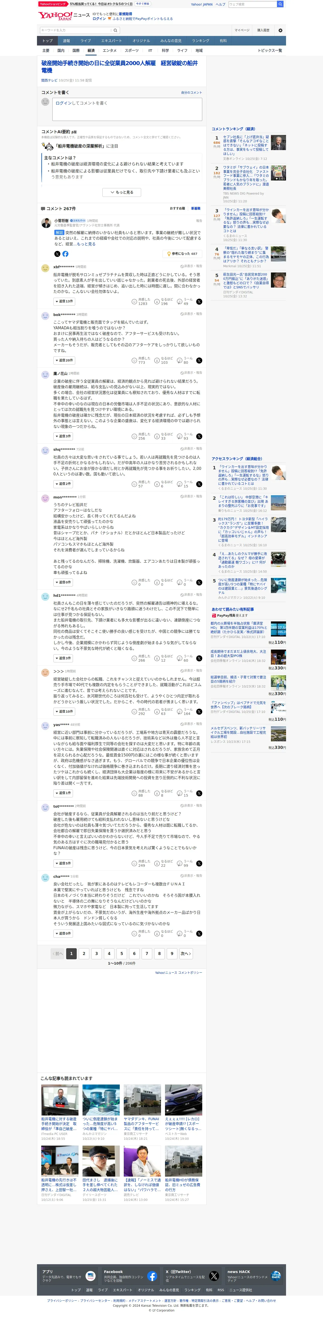Open the 自分のコメント link
The image size is (323, 1318).
tap(191, 93)
